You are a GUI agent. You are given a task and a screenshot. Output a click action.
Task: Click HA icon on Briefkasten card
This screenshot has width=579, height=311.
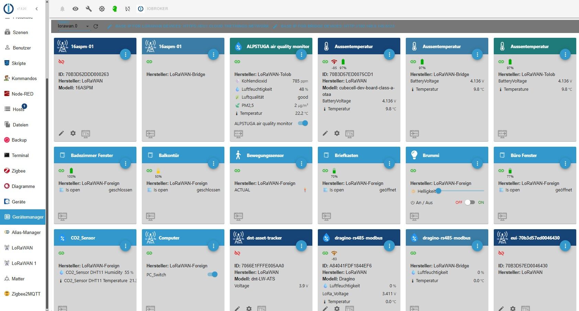coord(326,216)
